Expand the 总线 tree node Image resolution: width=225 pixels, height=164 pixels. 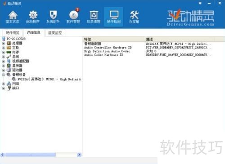[x=4, y=57]
